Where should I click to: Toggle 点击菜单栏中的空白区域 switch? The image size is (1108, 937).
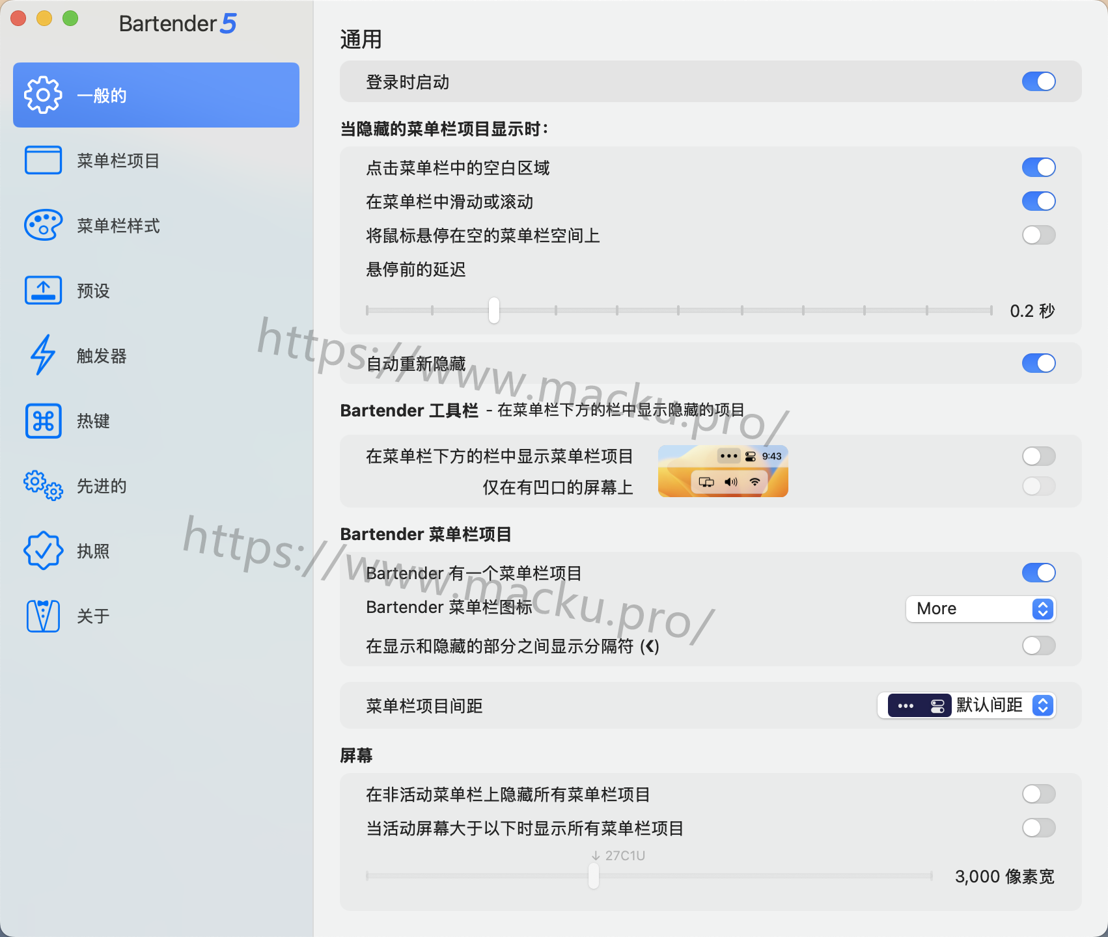coord(1038,167)
